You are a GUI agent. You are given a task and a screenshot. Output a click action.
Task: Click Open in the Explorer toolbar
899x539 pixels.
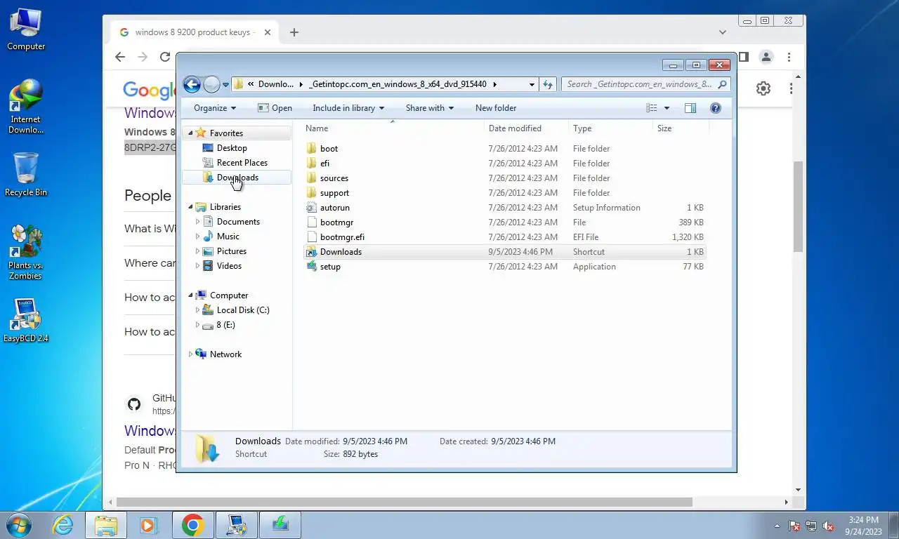pos(275,108)
